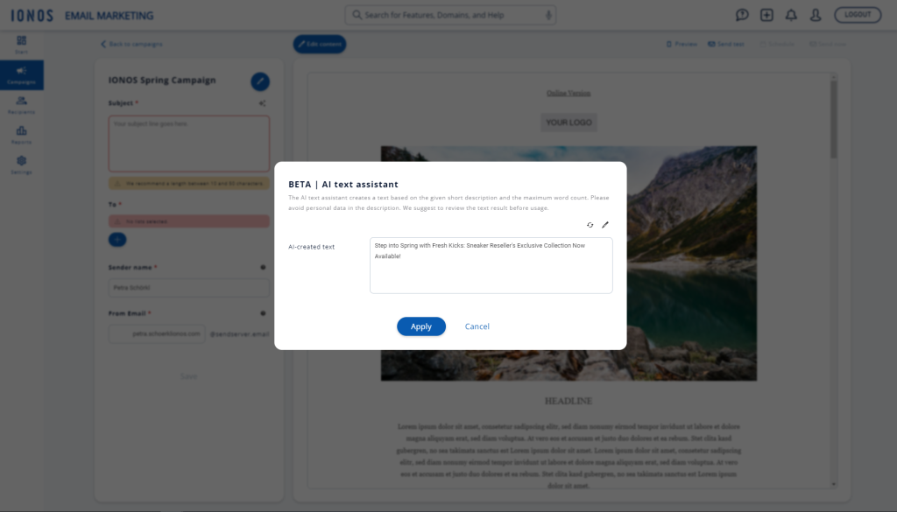Image resolution: width=897 pixels, height=512 pixels.
Task: Switch to Preview of the campaign
Action: [x=682, y=42]
